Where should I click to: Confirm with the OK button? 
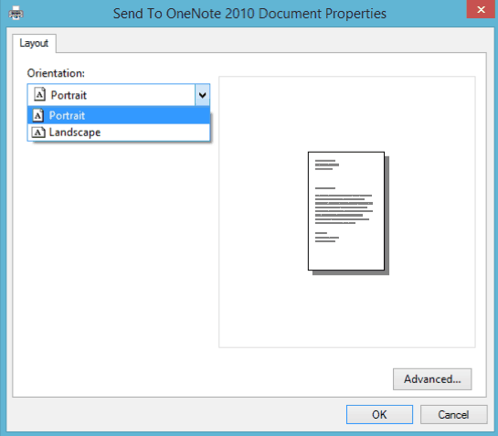(x=379, y=414)
